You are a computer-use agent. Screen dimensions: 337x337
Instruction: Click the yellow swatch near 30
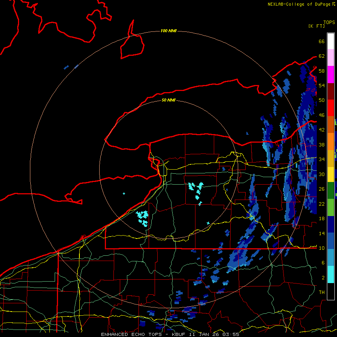[331, 174]
